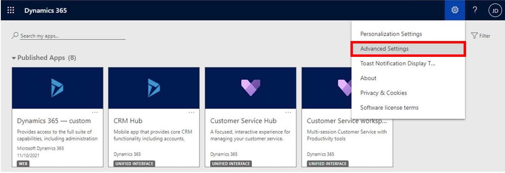Collapse the Published Apps section
505x173 pixels.
[x=14, y=58]
